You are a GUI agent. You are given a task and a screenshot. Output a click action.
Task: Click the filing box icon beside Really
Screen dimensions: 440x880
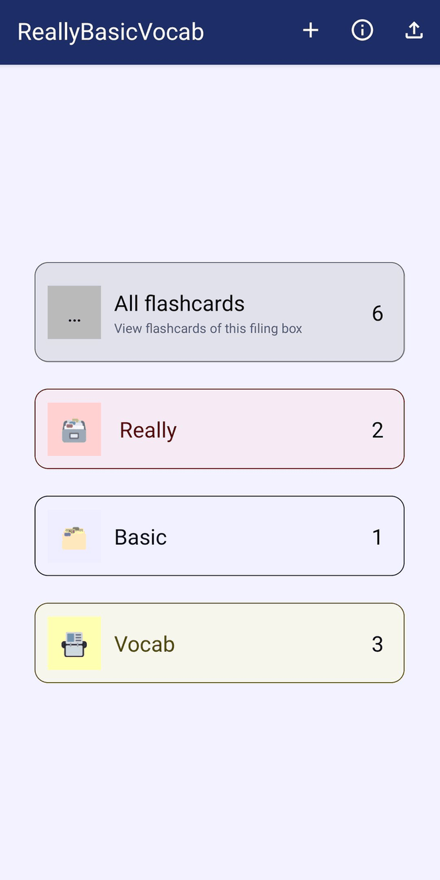74,429
